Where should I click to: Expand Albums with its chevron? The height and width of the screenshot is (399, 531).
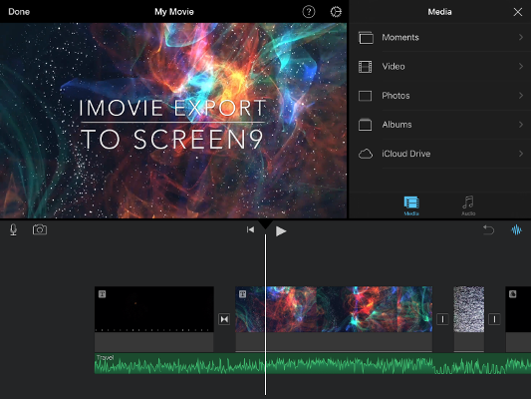click(521, 125)
